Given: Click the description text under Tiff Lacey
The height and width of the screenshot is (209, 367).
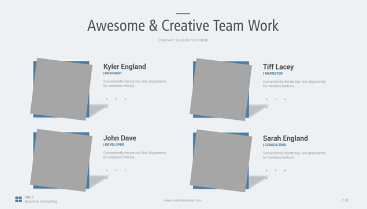Looking at the screenshot, I should tap(294, 84).
